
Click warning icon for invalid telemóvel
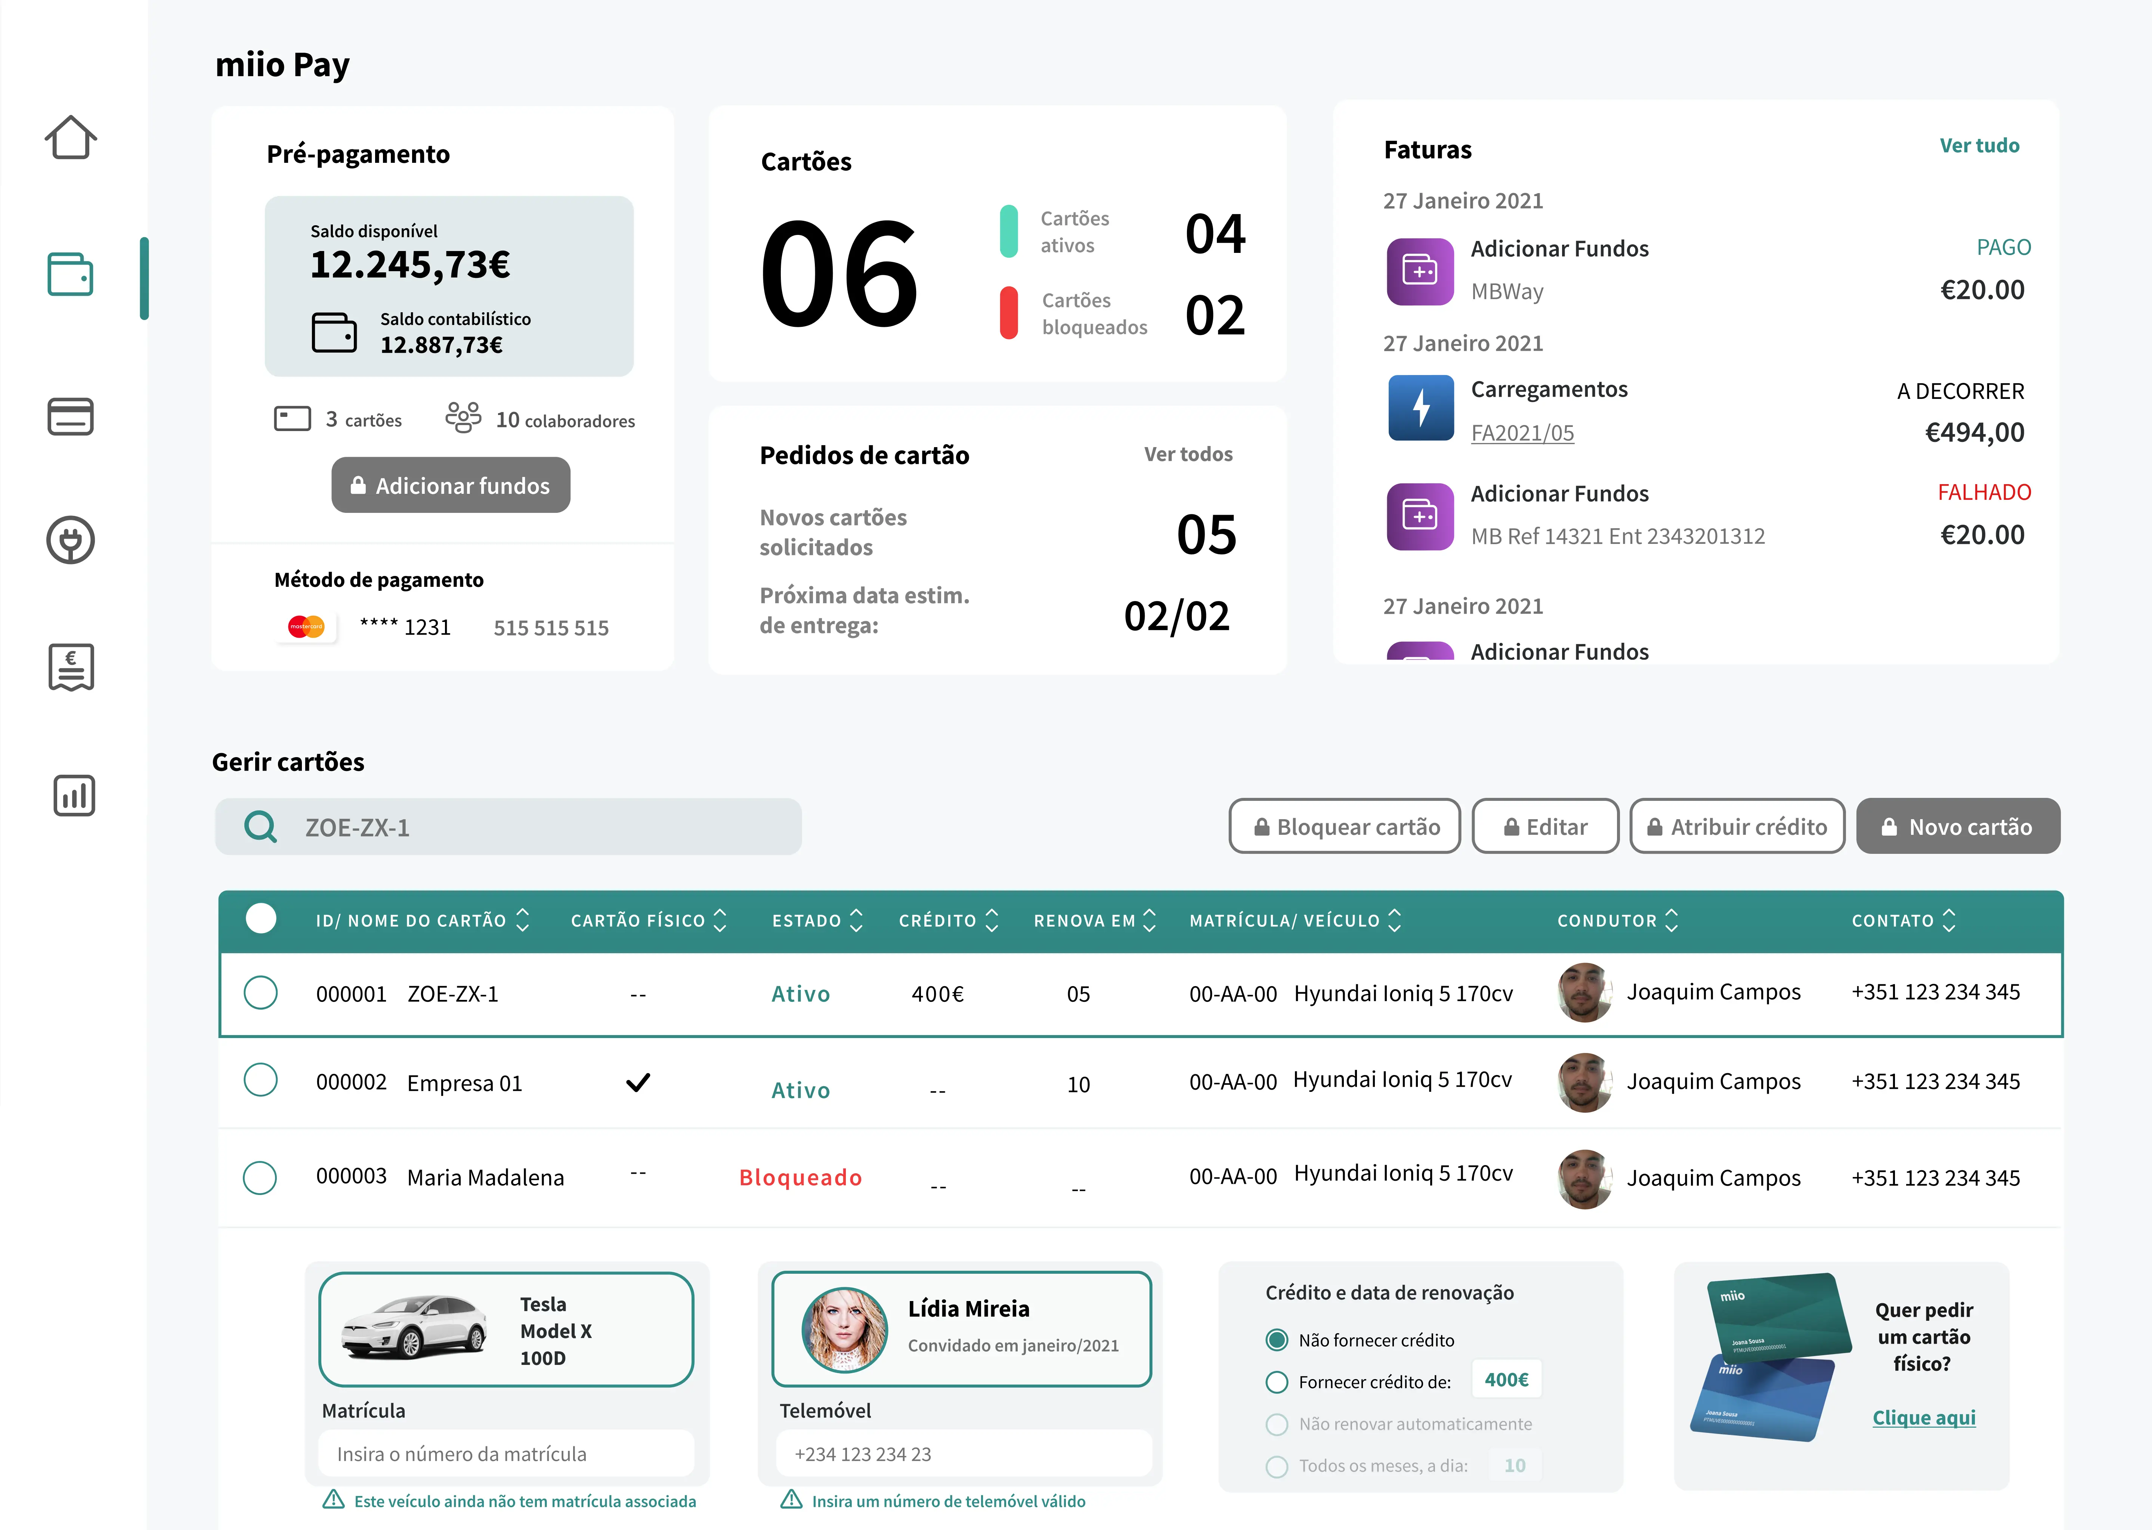791,1500
